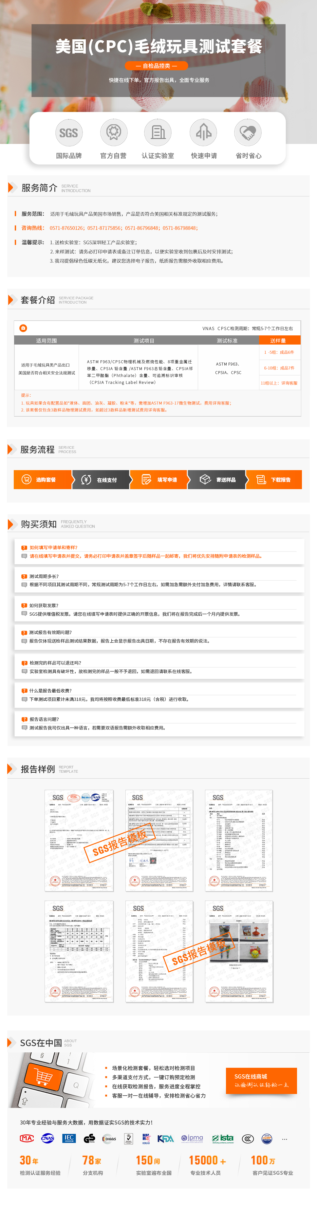The image size is (317, 1213).
Task: Click the MA certification logo
Action: pos(27,1138)
